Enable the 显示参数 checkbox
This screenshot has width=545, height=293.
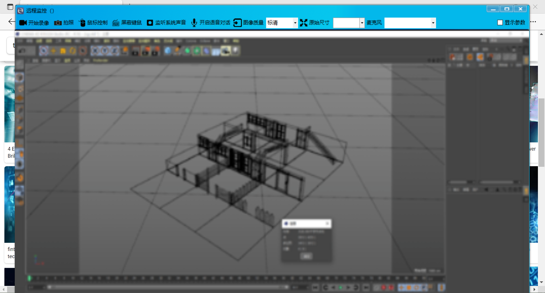click(x=500, y=22)
